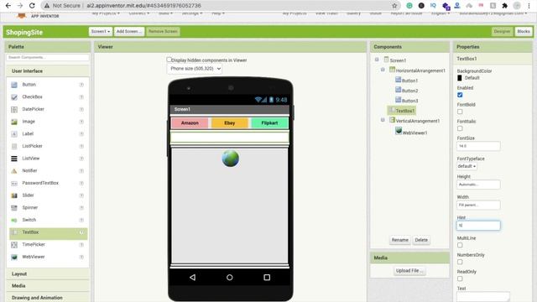537x302 pixels.
Task: Uncheck the Enabled property checkbox
Action: (460, 95)
